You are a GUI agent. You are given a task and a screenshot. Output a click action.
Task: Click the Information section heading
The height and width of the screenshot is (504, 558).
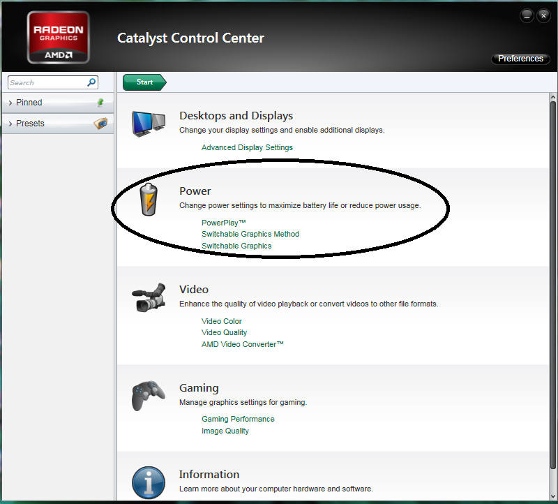click(209, 475)
